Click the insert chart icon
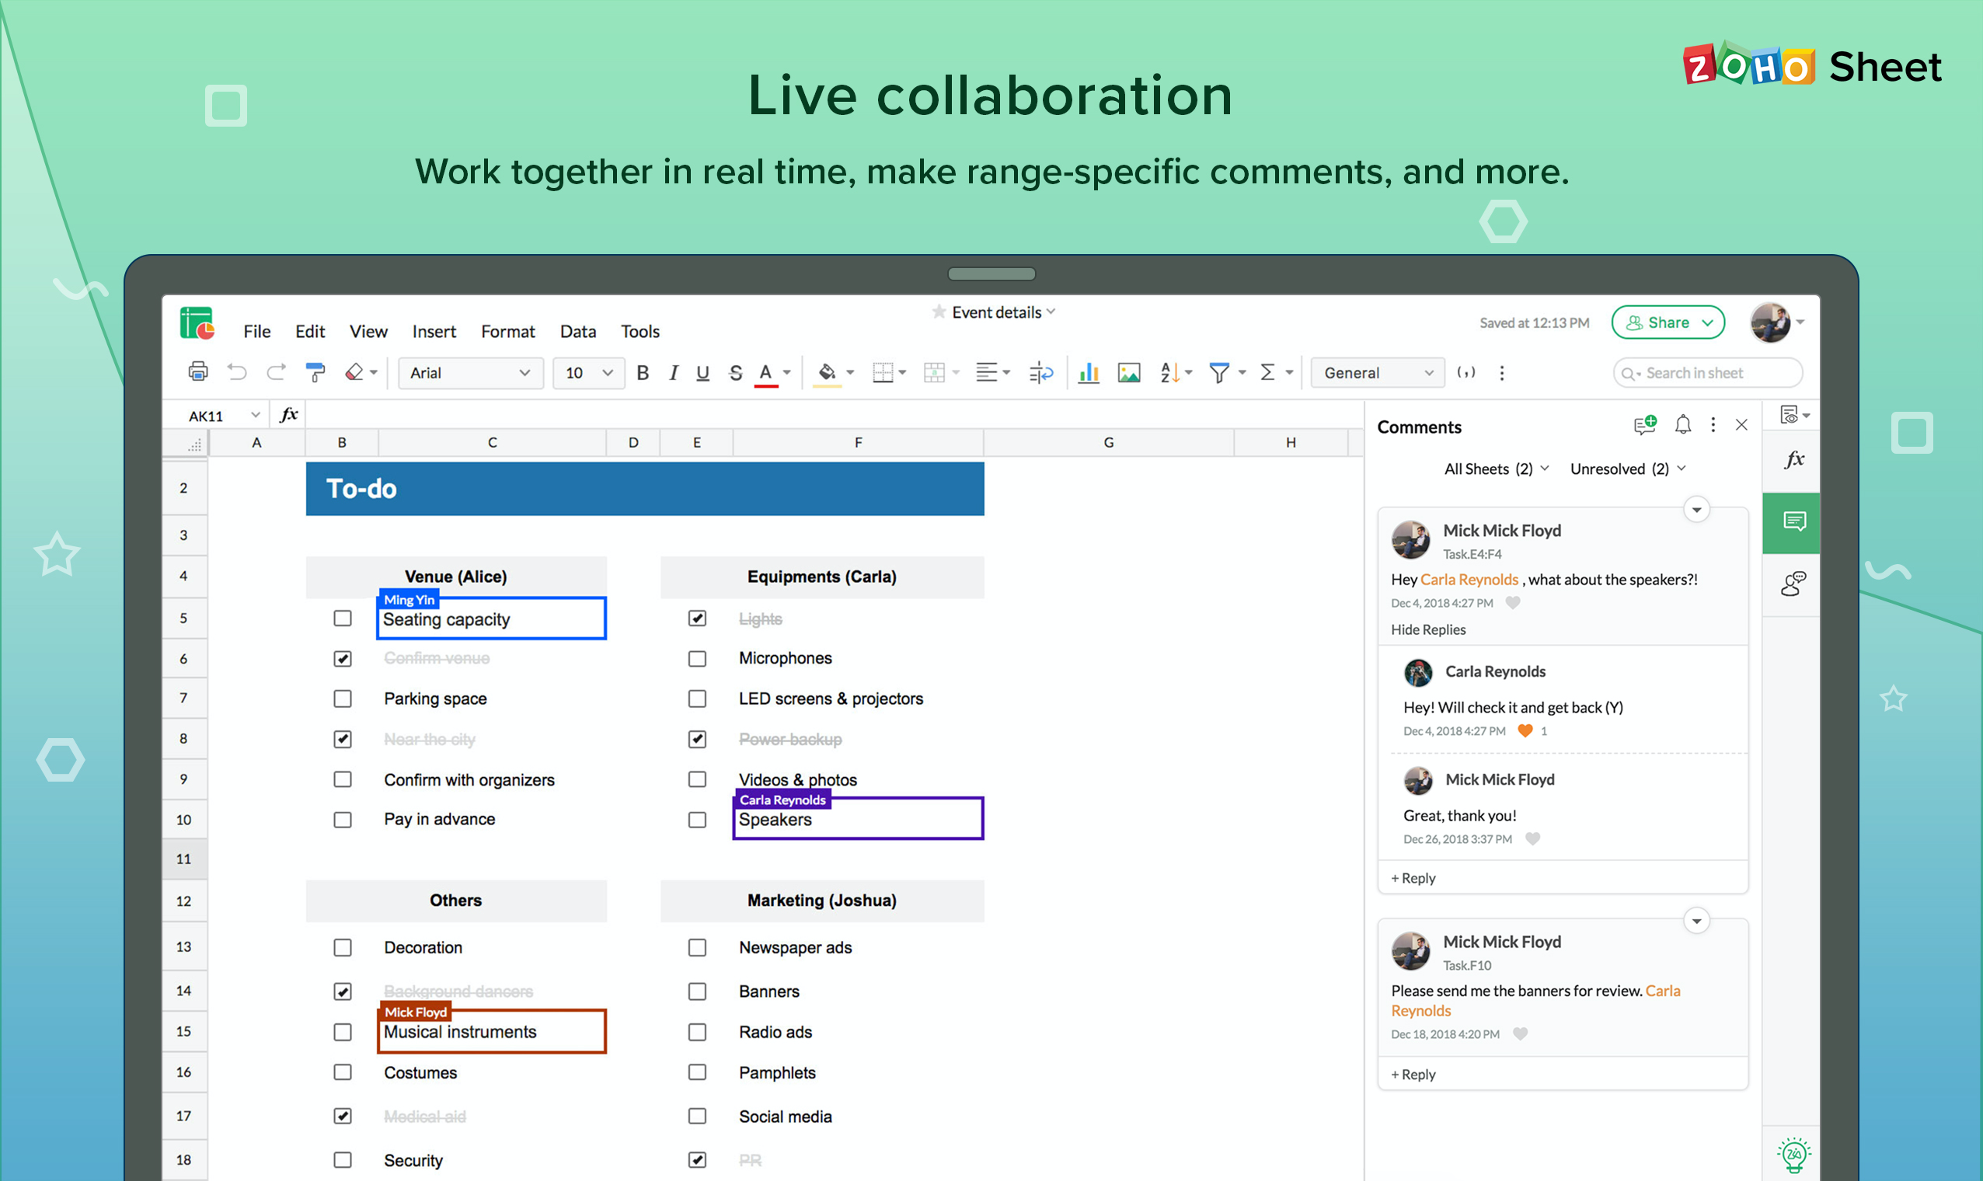 point(1088,372)
